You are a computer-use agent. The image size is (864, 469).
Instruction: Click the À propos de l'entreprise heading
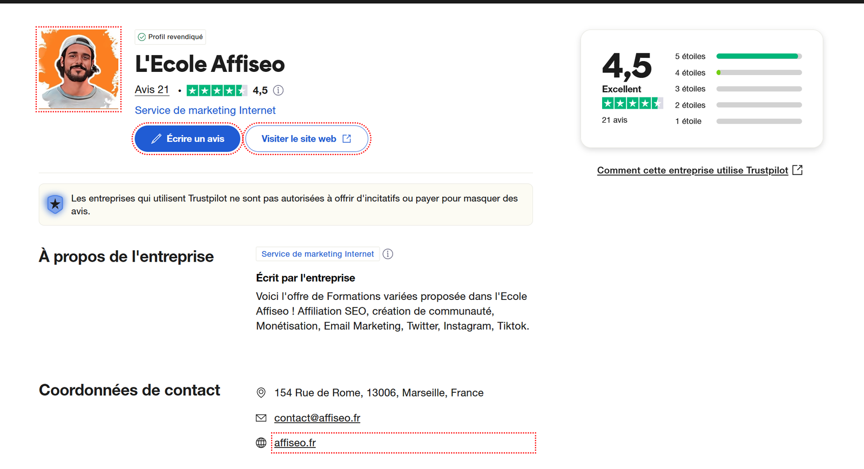[x=126, y=256]
